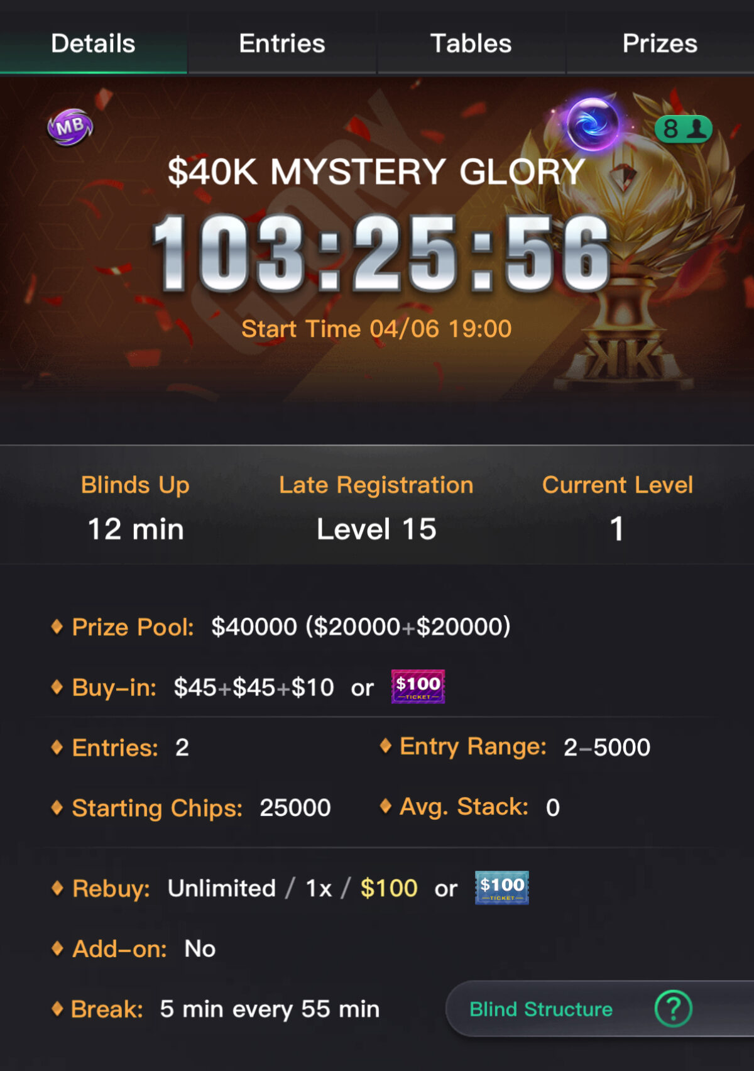This screenshot has width=754, height=1071.
Task: Click the yellow $100 rebuy price
Action: coord(389,888)
